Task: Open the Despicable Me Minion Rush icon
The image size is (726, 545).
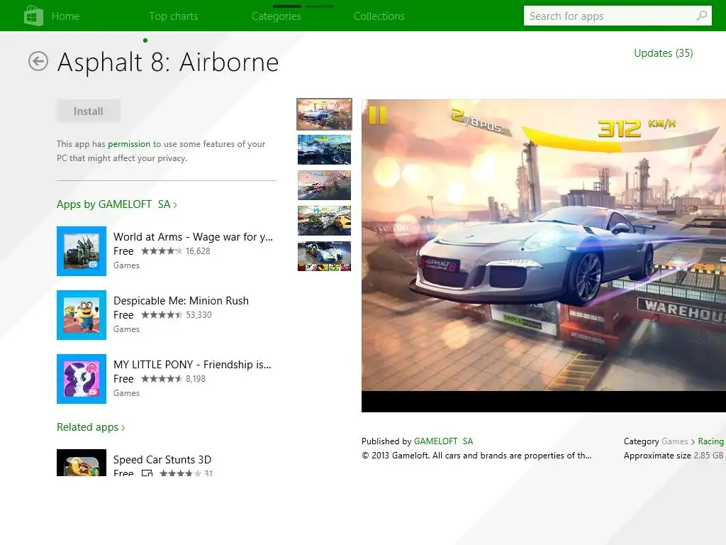Action: click(82, 315)
